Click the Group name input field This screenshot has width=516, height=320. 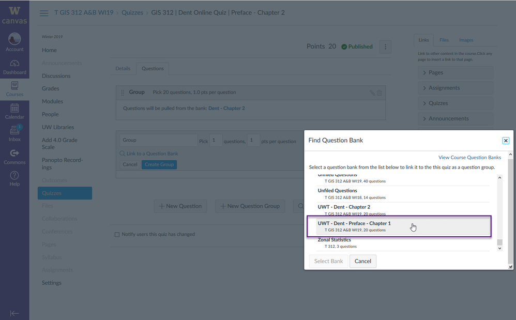pos(158,140)
